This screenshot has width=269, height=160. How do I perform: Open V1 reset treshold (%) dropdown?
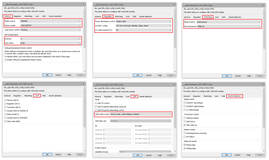(x=143, y=30)
